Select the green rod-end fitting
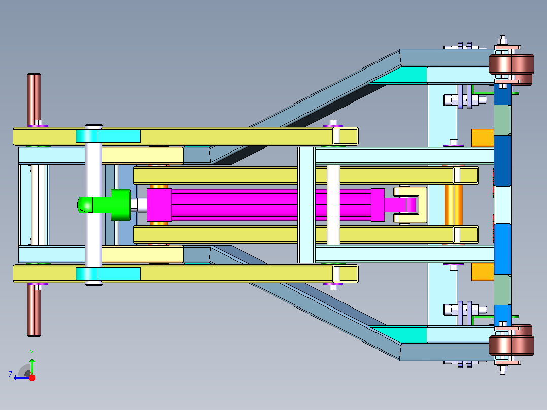The width and height of the screenshot is (547, 410). 105,205
